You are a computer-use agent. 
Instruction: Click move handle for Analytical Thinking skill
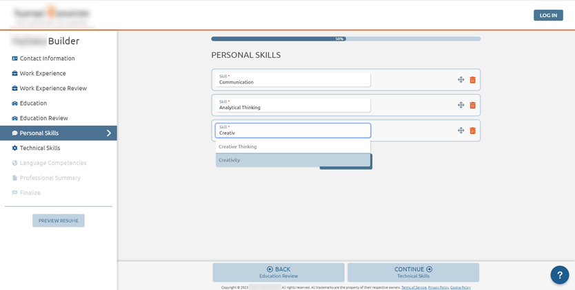click(x=461, y=105)
